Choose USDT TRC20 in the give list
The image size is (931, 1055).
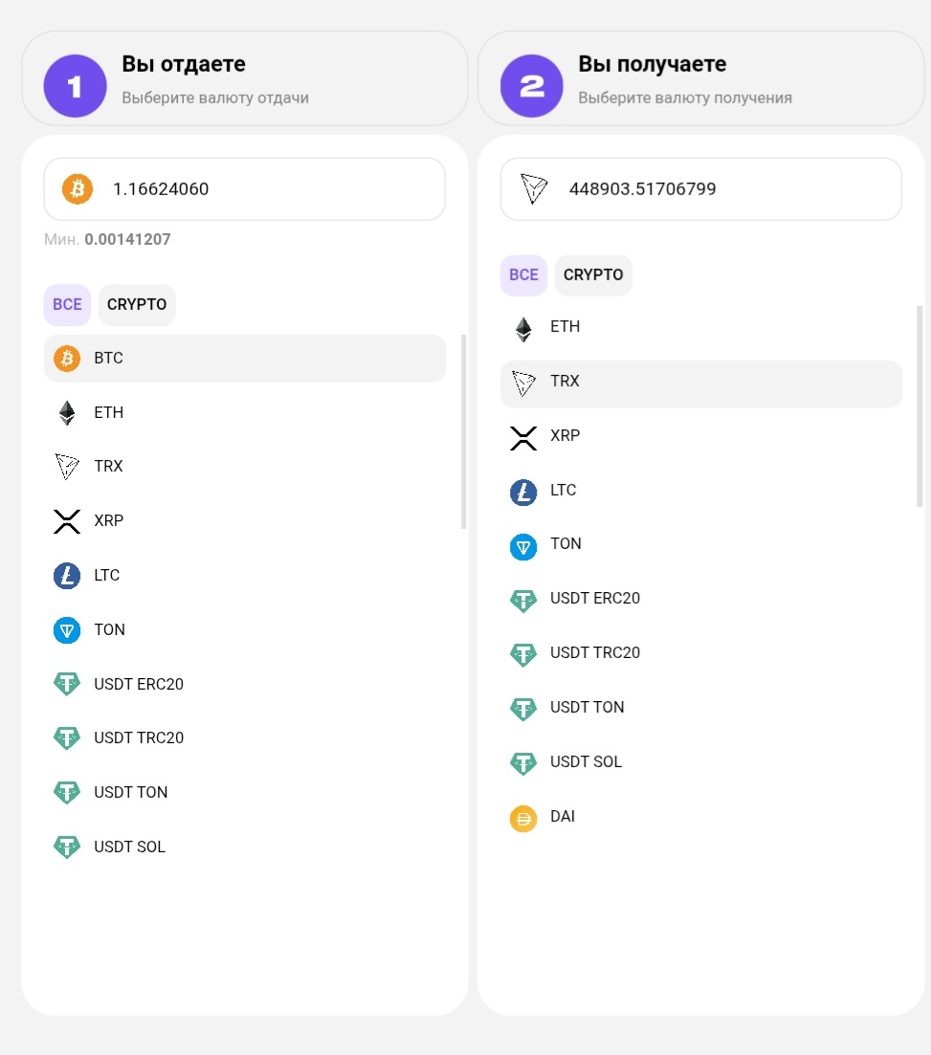[139, 738]
